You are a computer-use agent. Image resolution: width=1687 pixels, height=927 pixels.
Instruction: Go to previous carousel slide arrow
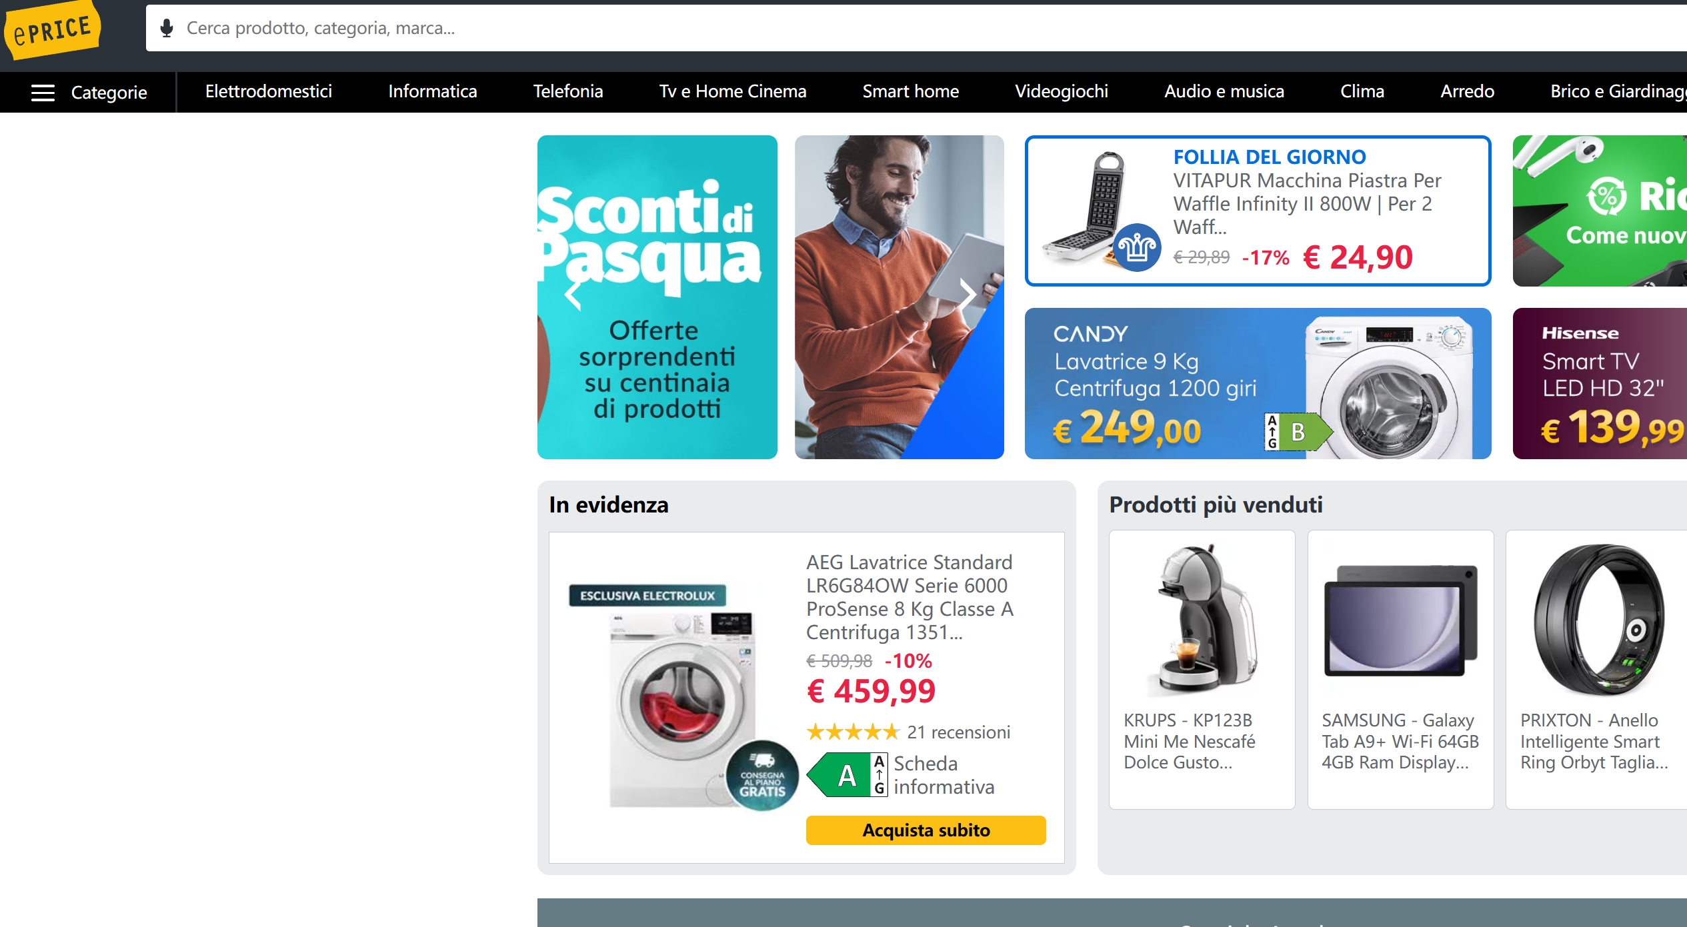pyautogui.click(x=573, y=294)
